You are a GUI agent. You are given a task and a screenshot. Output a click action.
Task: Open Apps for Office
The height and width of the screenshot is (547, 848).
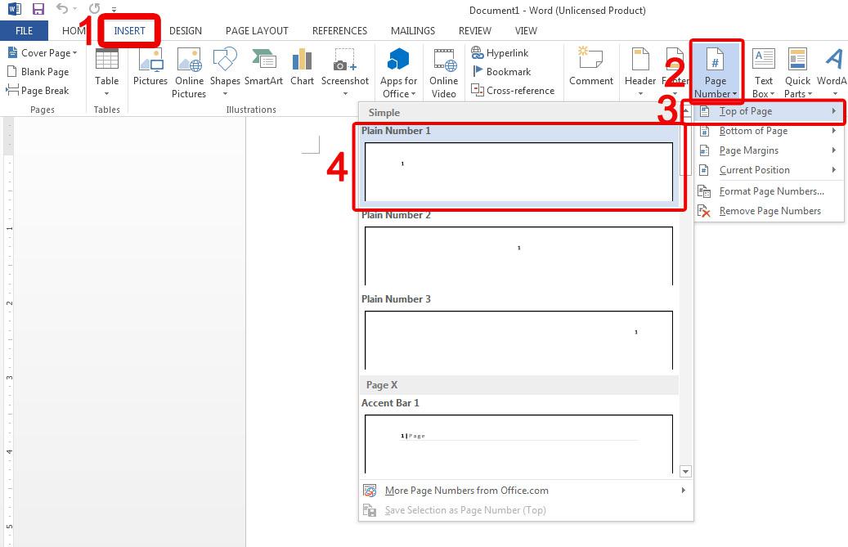(x=398, y=73)
